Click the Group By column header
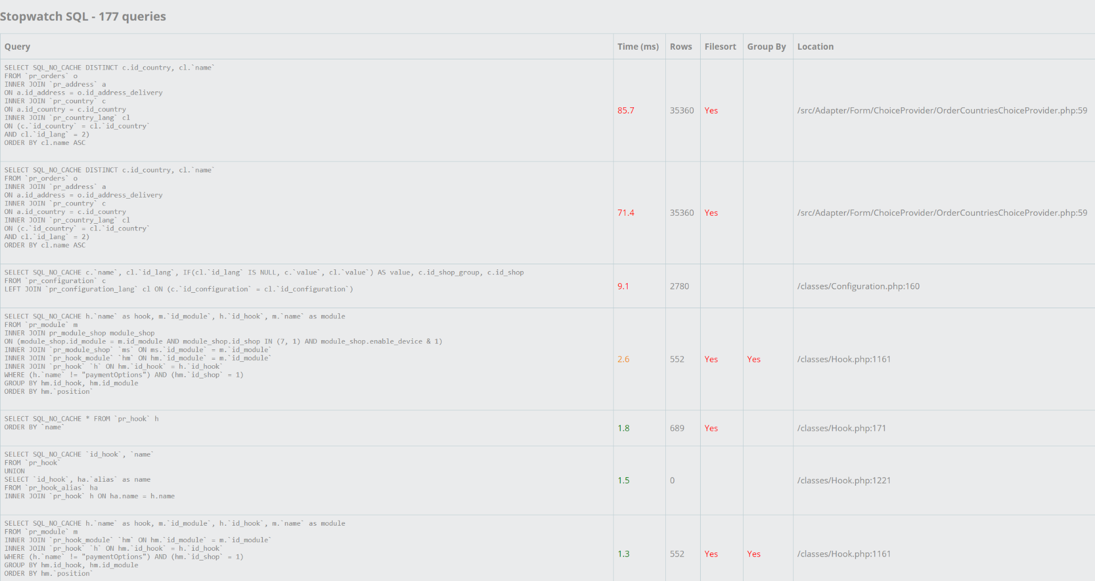Screen dimensions: 1095x581 point(766,47)
